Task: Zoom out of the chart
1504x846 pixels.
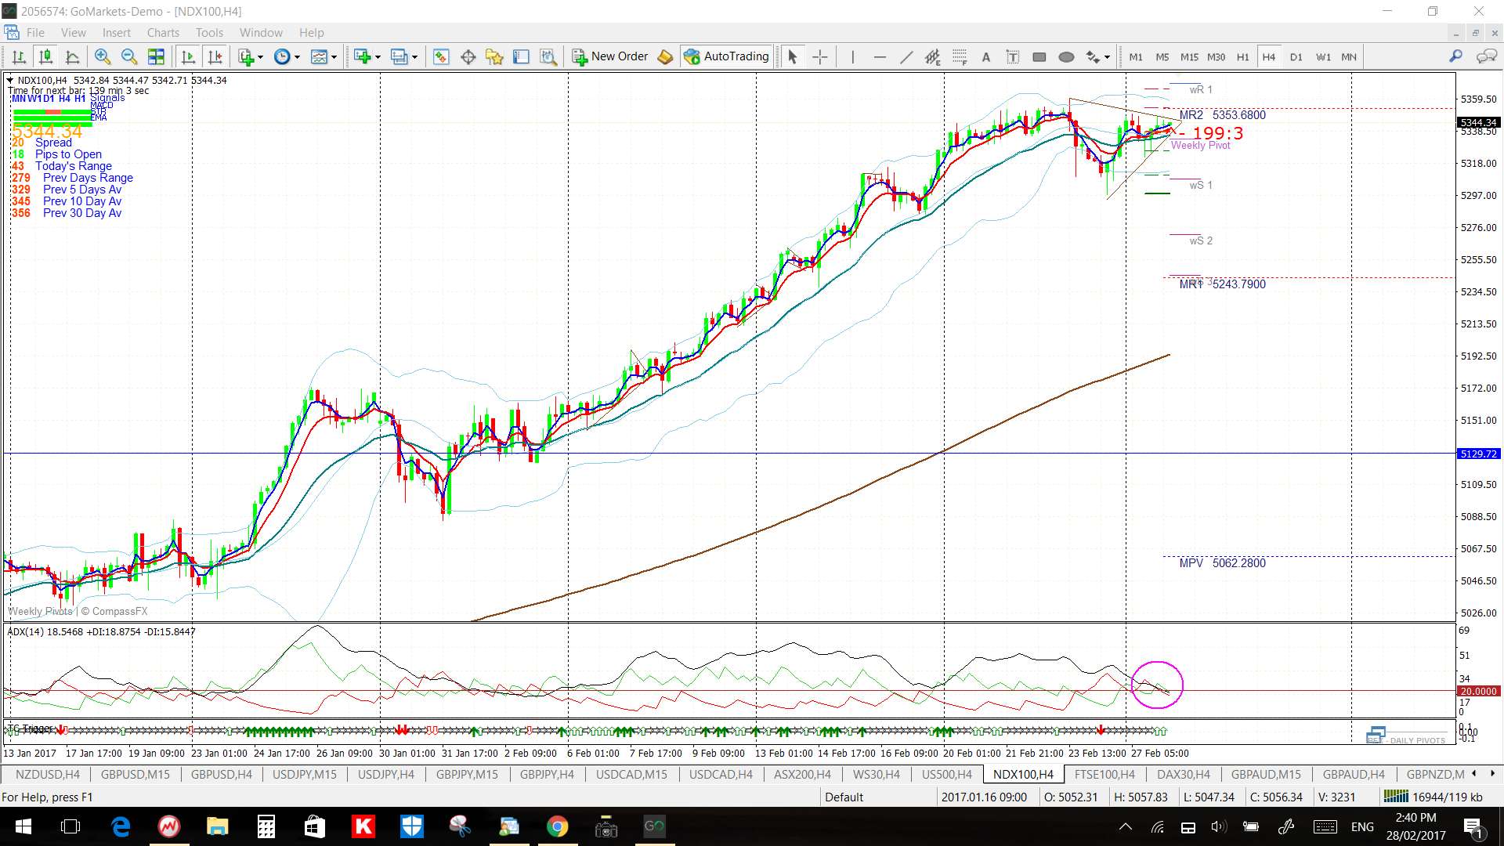Action: 129,56
